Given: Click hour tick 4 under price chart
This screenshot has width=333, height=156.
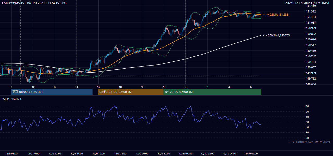Looking at the screenshot, I should (229, 87).
